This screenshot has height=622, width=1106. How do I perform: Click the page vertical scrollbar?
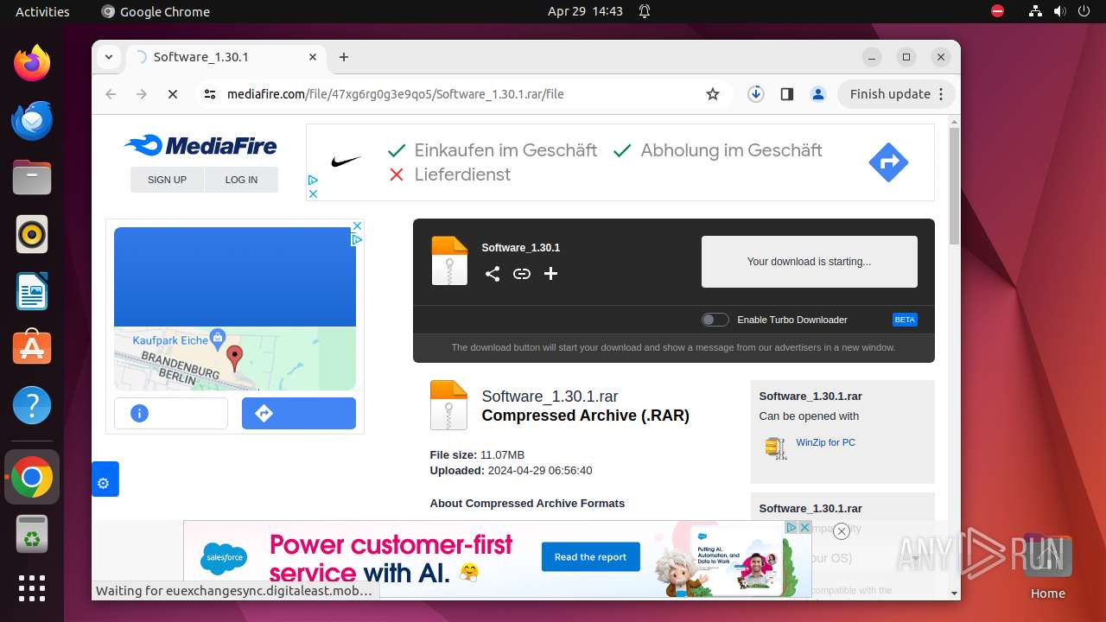point(954,186)
